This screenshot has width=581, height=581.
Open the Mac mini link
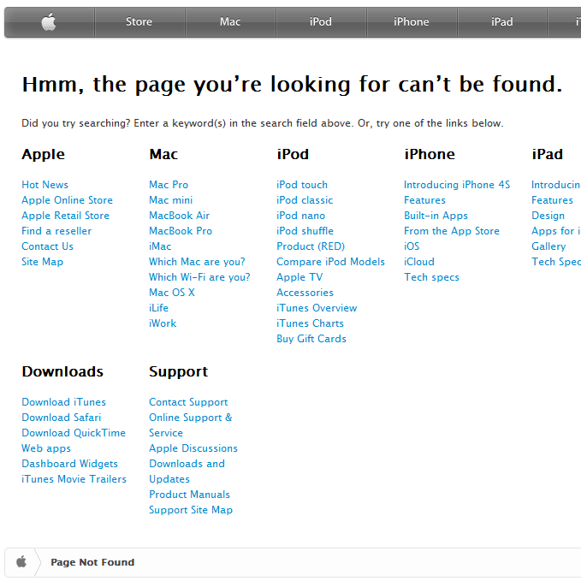[171, 200]
